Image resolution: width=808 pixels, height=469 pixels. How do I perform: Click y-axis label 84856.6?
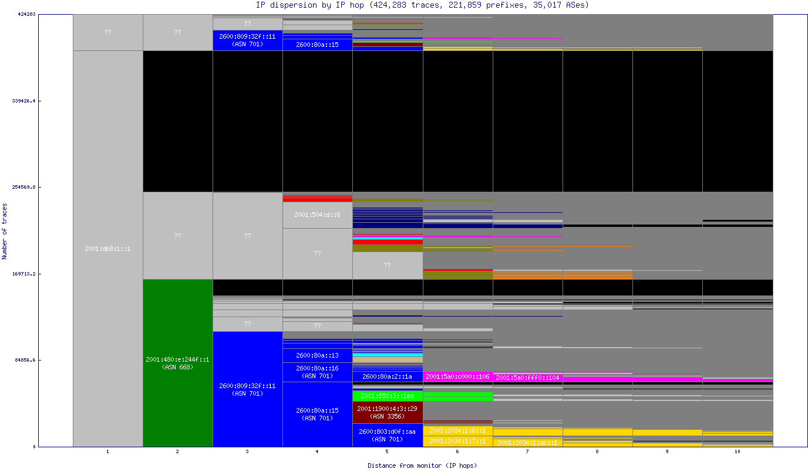click(x=25, y=360)
